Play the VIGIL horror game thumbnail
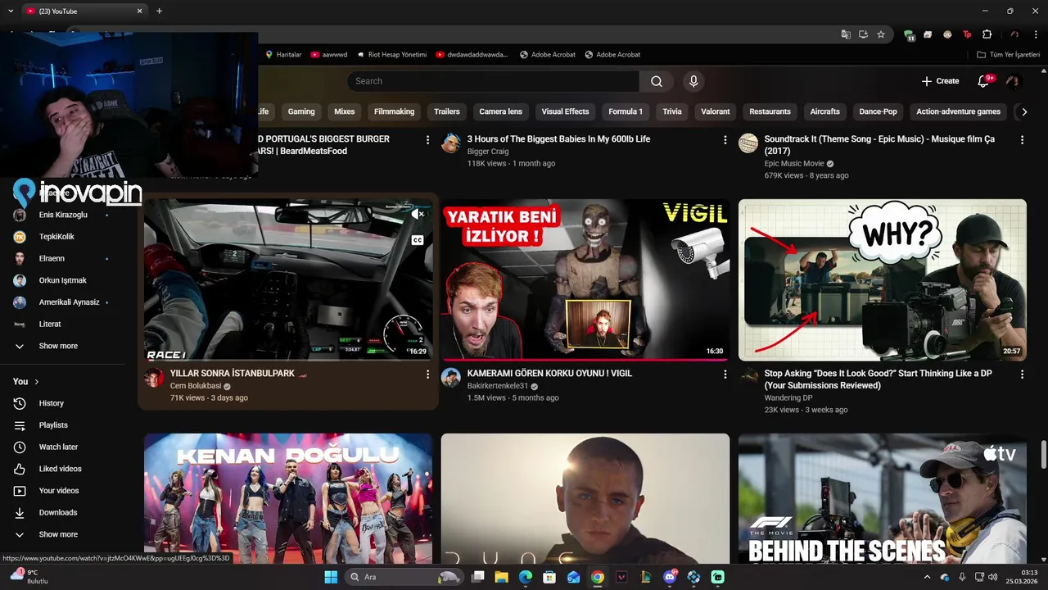The width and height of the screenshot is (1048, 590). click(x=585, y=279)
